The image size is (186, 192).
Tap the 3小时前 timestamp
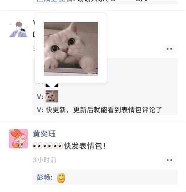point(44,160)
